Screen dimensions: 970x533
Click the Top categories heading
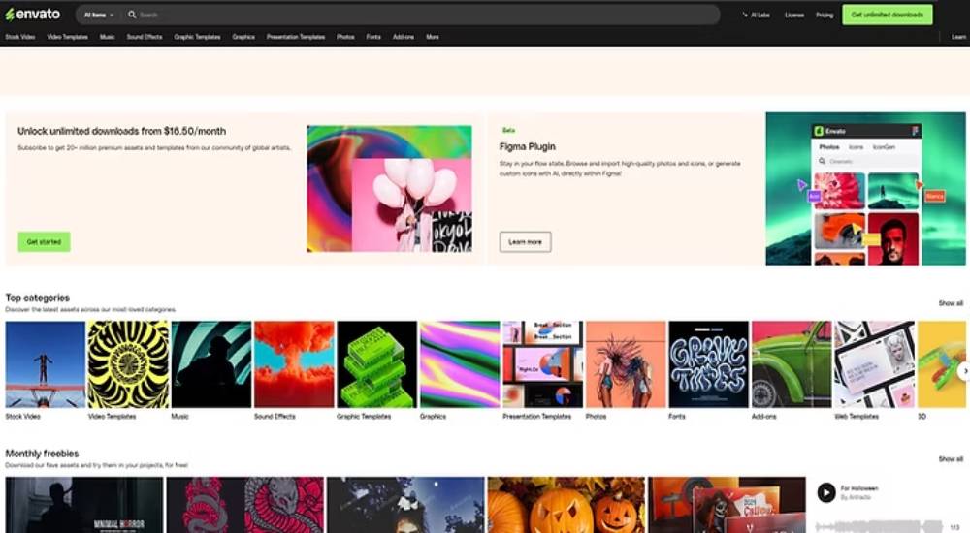point(37,298)
